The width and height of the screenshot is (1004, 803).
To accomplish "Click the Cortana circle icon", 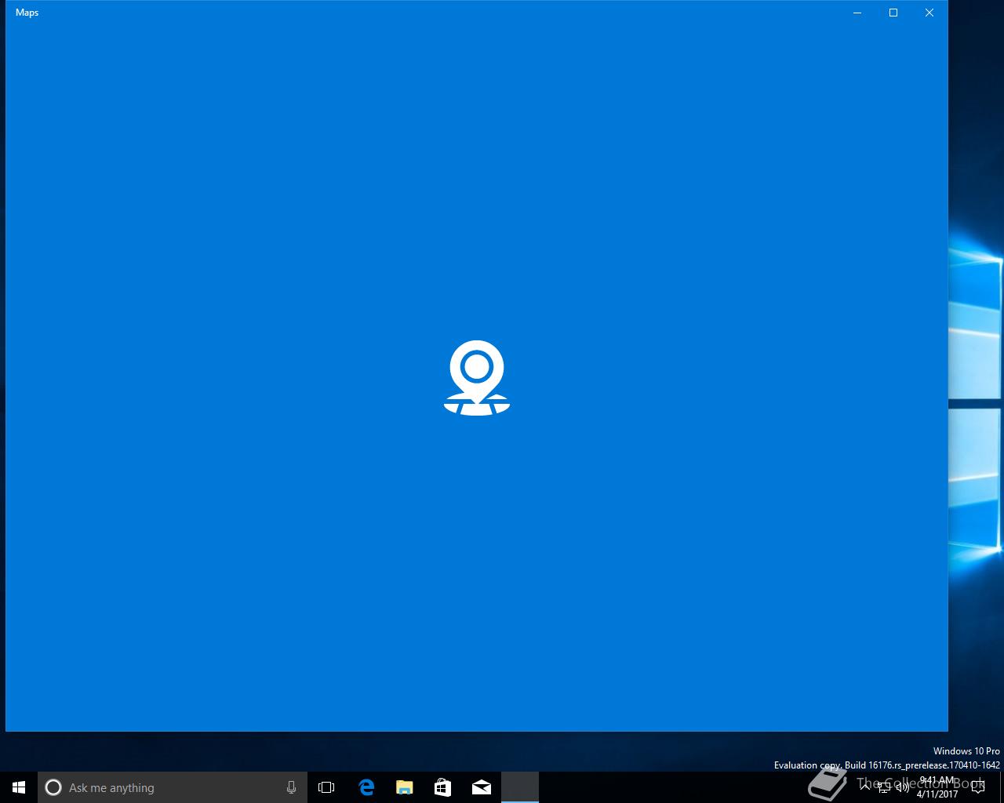I will (x=53, y=787).
